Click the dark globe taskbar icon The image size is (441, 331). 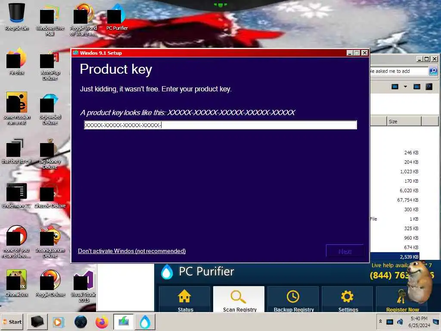coord(81,322)
